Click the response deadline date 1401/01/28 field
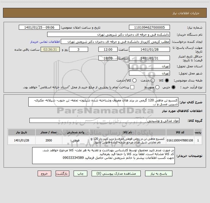 pos(149,49)
